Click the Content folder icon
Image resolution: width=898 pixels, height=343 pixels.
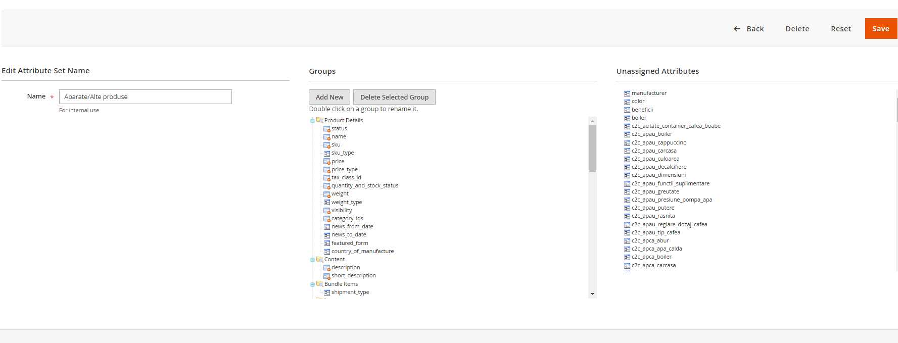319,259
